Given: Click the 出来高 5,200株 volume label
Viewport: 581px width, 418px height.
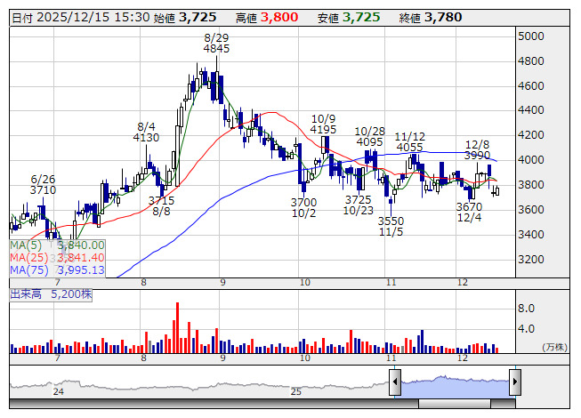Looking at the screenshot, I should pos(51,294).
